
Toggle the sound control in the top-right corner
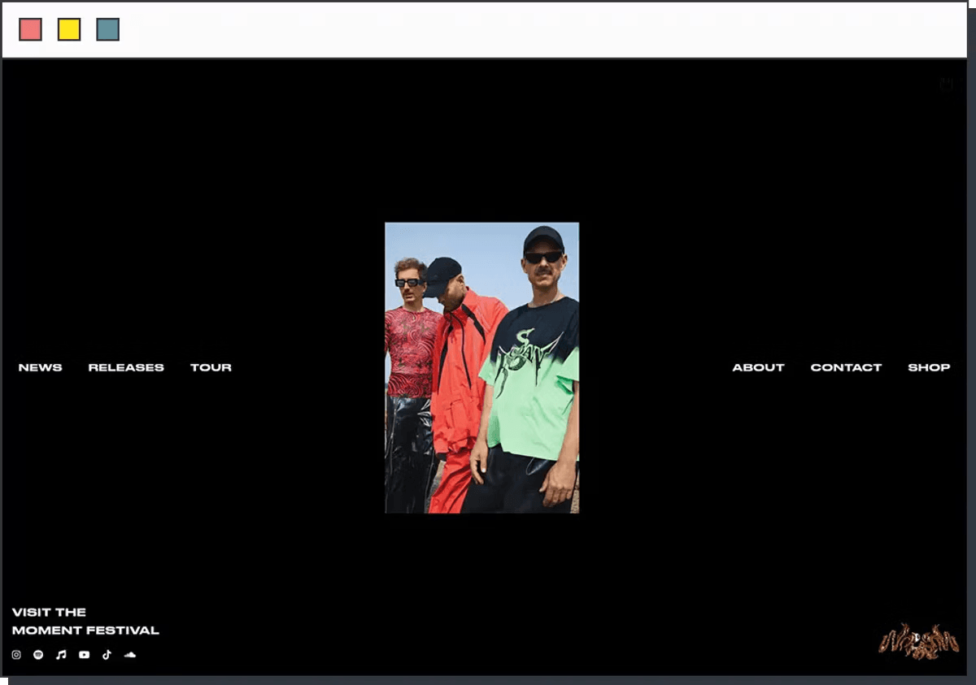click(x=946, y=82)
